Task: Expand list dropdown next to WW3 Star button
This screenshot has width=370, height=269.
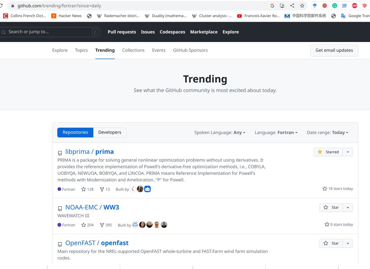Action: [348, 208]
